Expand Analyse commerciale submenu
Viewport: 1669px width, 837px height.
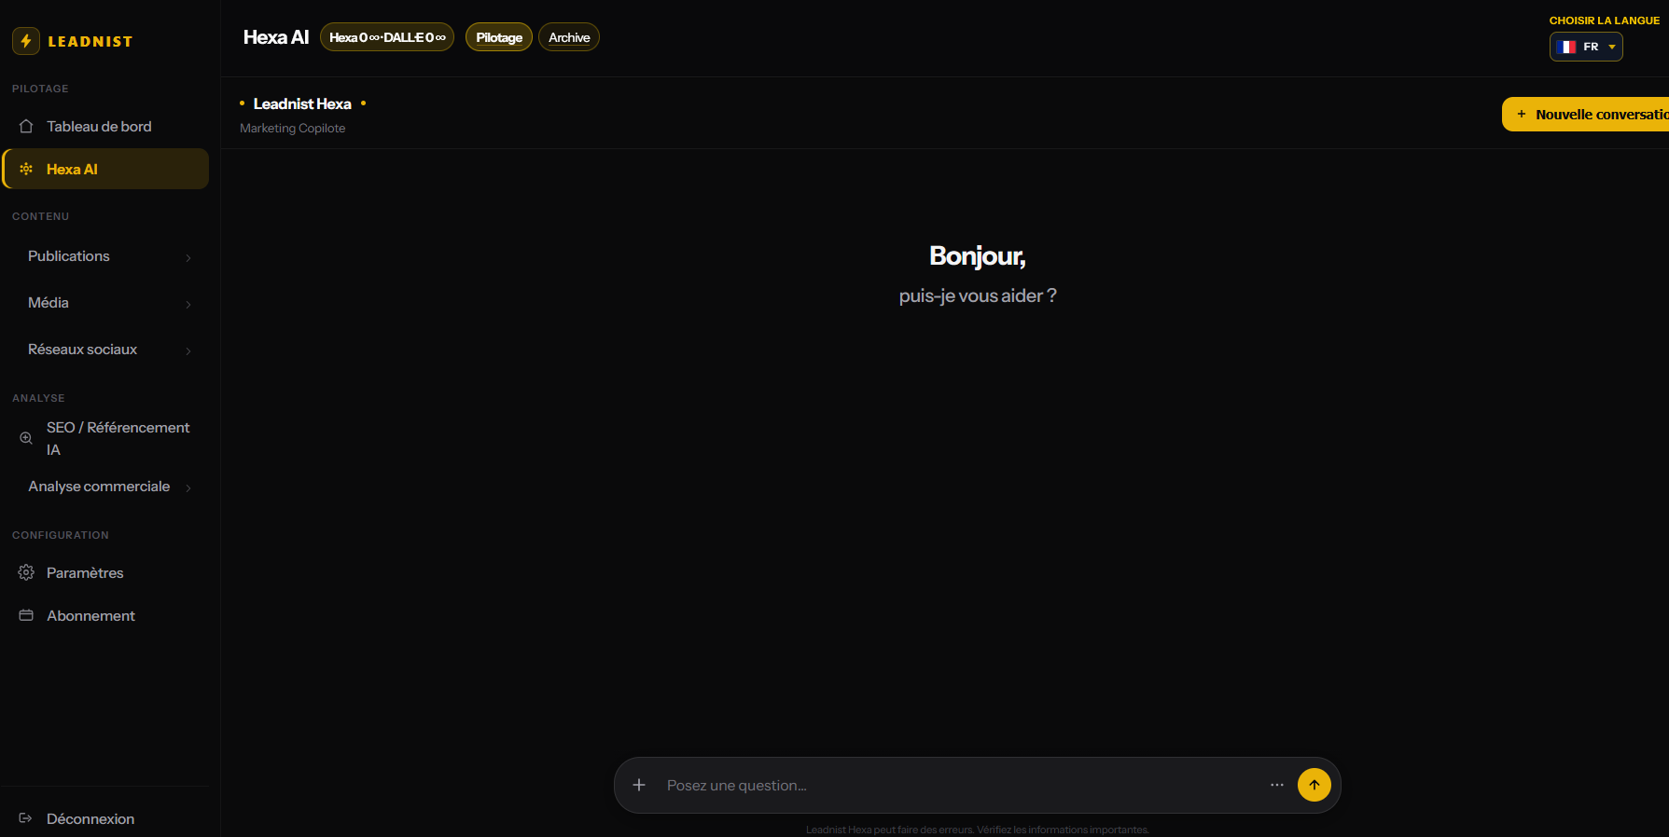[109, 487]
